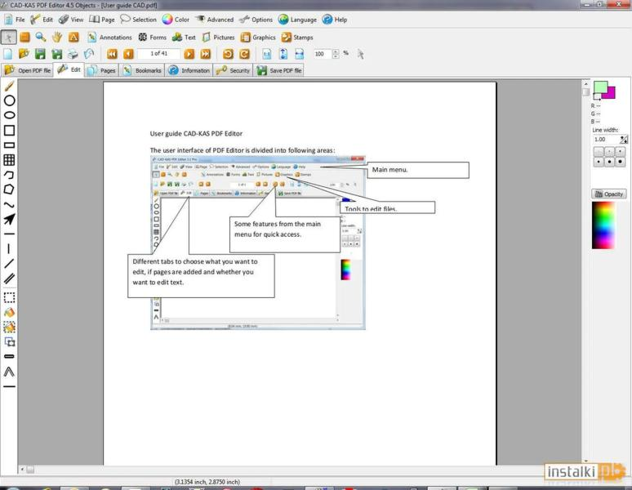The image size is (632, 490).
Task: Select the pencil freehand drawing tool
Action: tap(9, 86)
